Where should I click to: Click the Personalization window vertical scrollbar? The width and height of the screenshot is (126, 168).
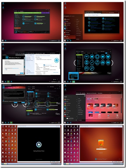pos(121,105)
